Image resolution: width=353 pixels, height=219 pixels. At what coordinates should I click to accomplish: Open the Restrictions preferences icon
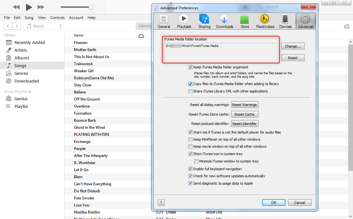[265, 21]
